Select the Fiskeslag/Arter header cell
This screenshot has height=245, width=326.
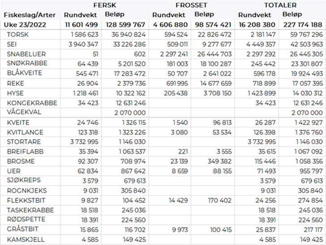tap(30, 15)
